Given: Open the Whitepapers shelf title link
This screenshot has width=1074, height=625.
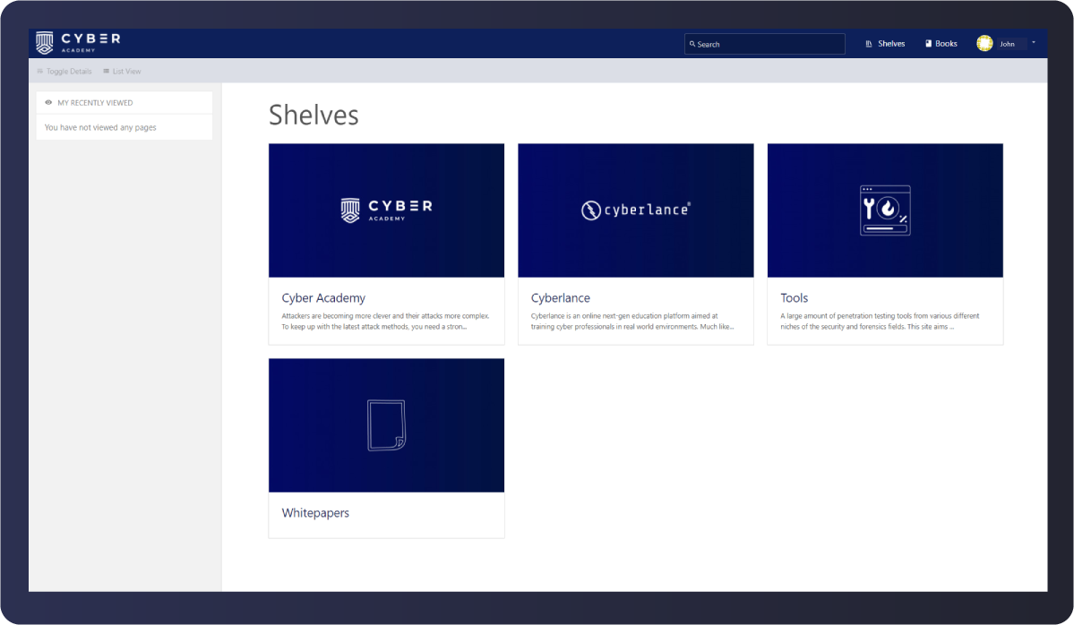Looking at the screenshot, I should coord(315,513).
